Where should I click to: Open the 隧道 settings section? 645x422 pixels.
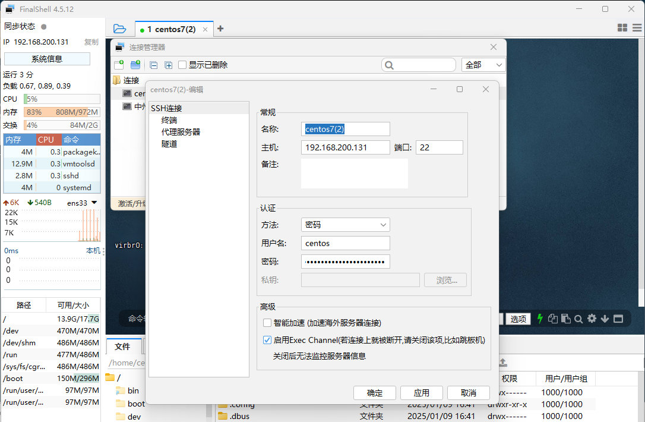pyautogui.click(x=169, y=144)
